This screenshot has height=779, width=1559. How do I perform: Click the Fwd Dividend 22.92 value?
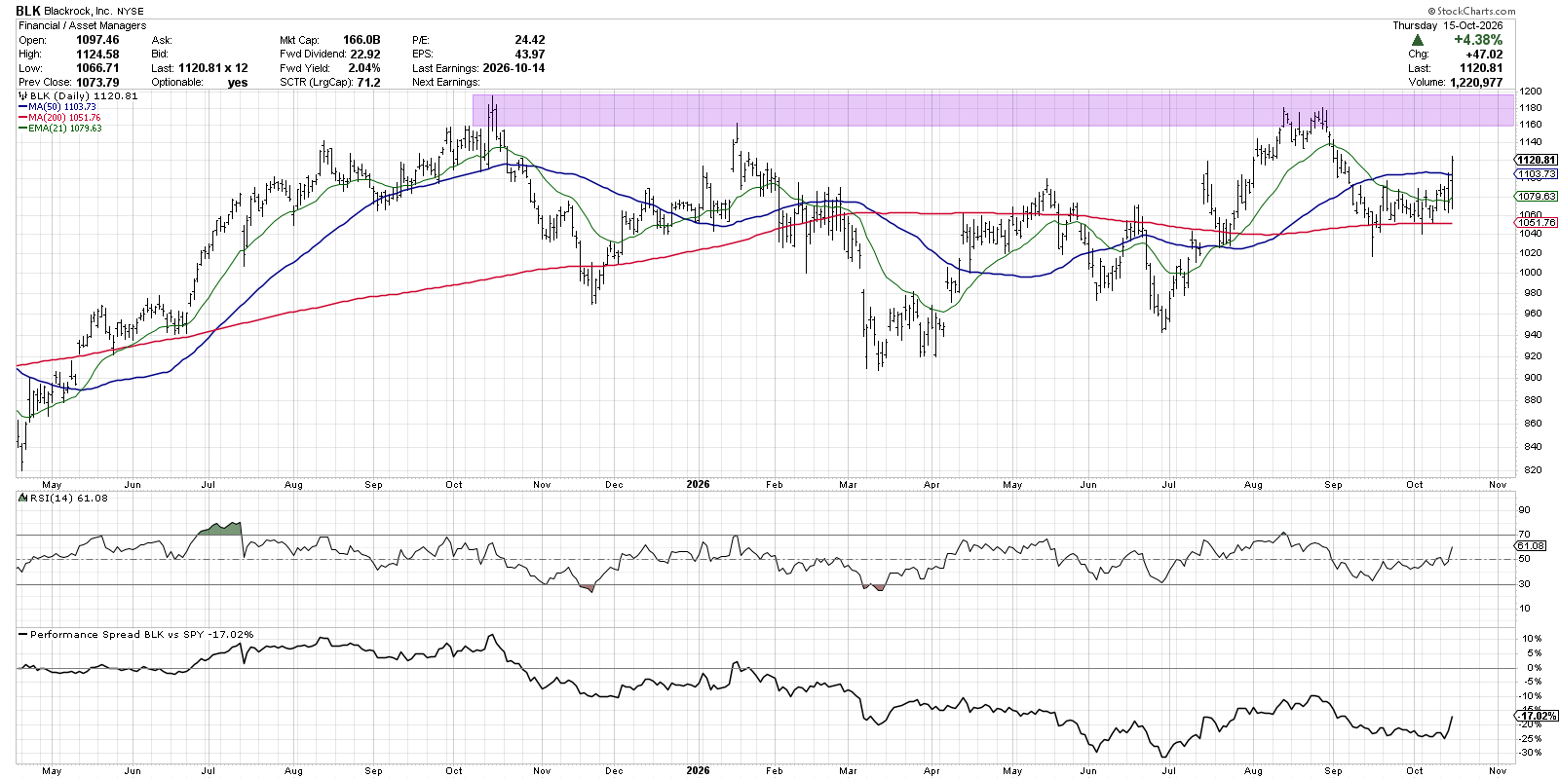point(365,55)
